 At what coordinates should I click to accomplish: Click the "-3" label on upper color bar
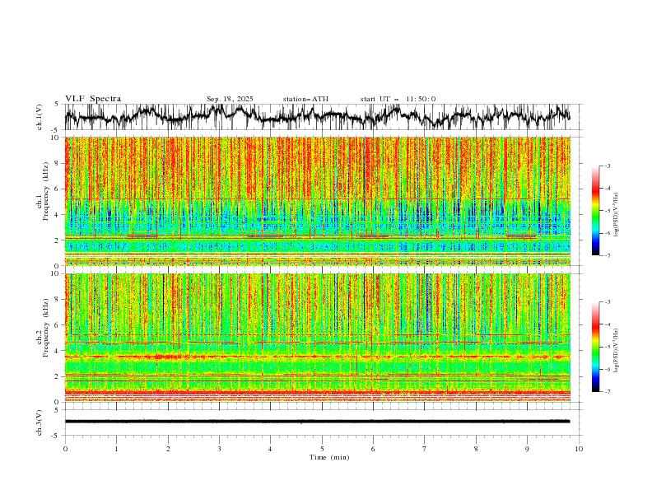click(x=608, y=166)
